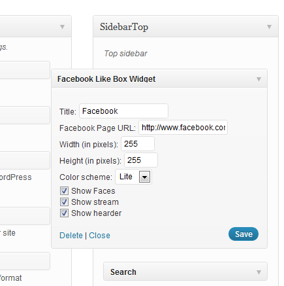Click the Save button
This screenshot has height=286, width=284.
pos(244,234)
